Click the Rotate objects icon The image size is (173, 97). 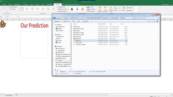124,8
